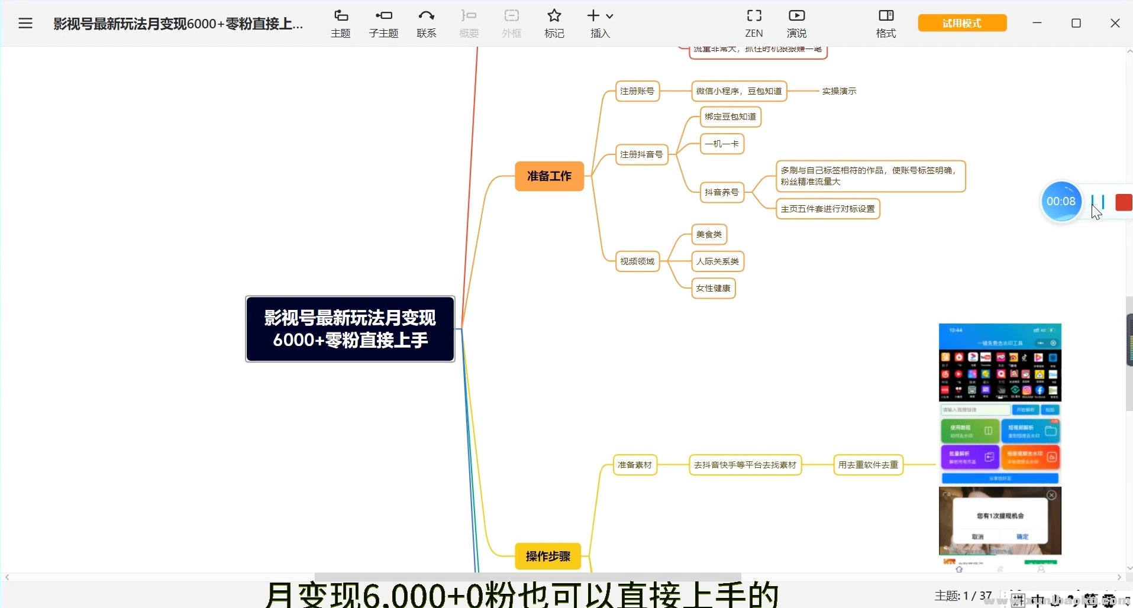Open the 标记 marker panel
1133x608 pixels.
click(554, 23)
